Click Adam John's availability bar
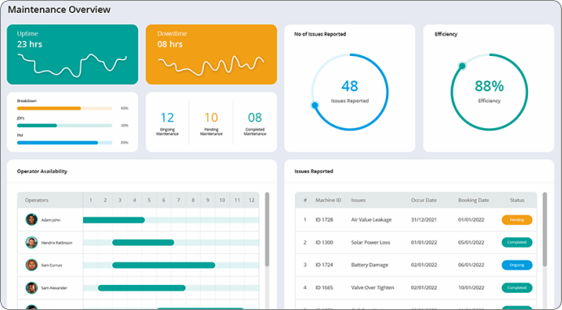This screenshot has width=562, height=310. (114, 220)
